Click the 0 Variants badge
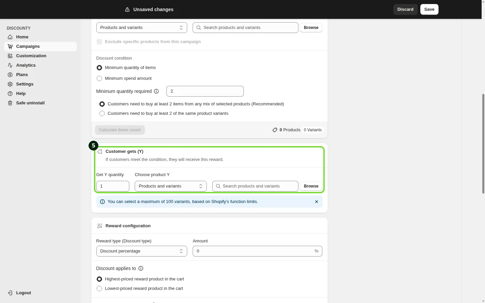 (x=313, y=130)
